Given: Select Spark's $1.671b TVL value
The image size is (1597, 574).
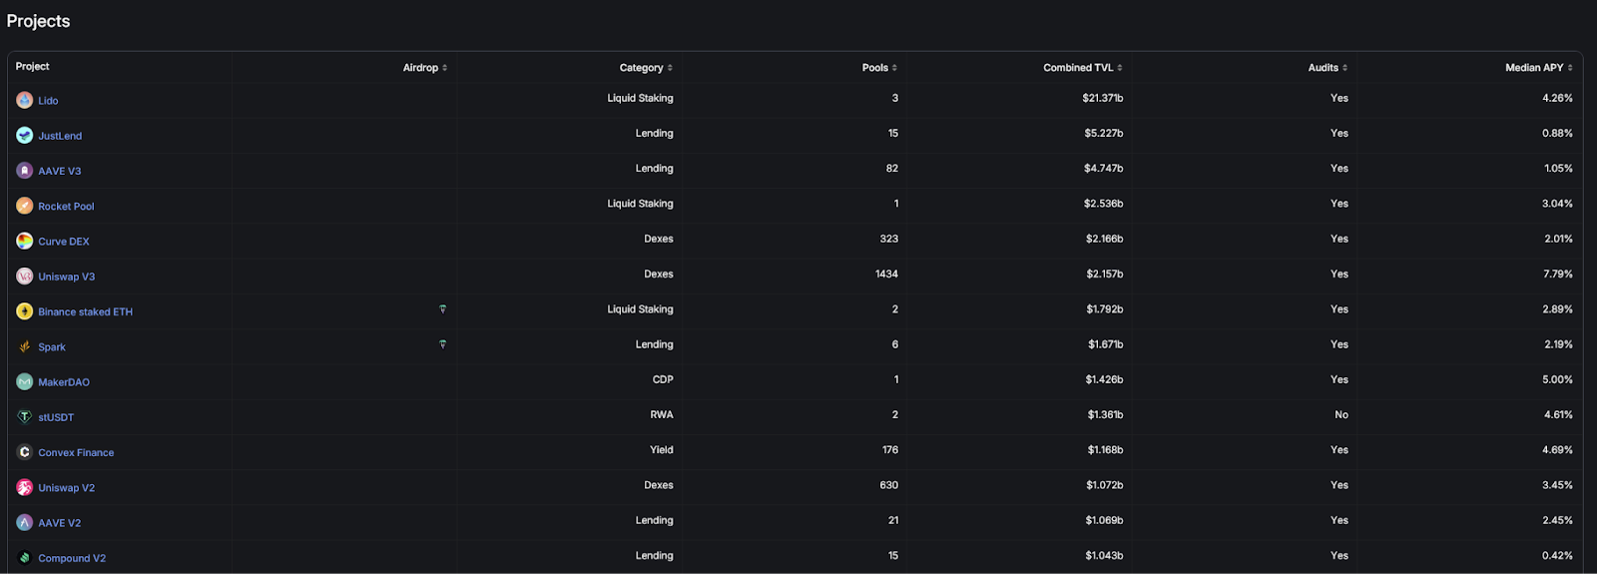Looking at the screenshot, I should [1106, 344].
